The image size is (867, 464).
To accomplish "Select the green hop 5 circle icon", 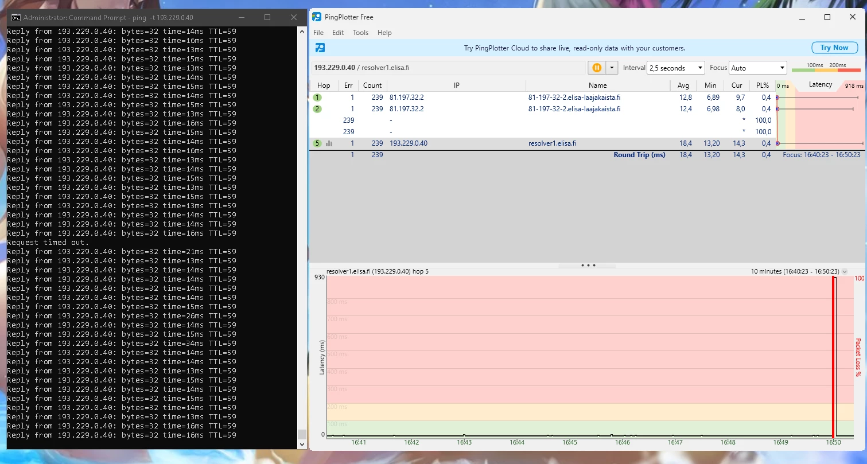I will pyautogui.click(x=317, y=143).
